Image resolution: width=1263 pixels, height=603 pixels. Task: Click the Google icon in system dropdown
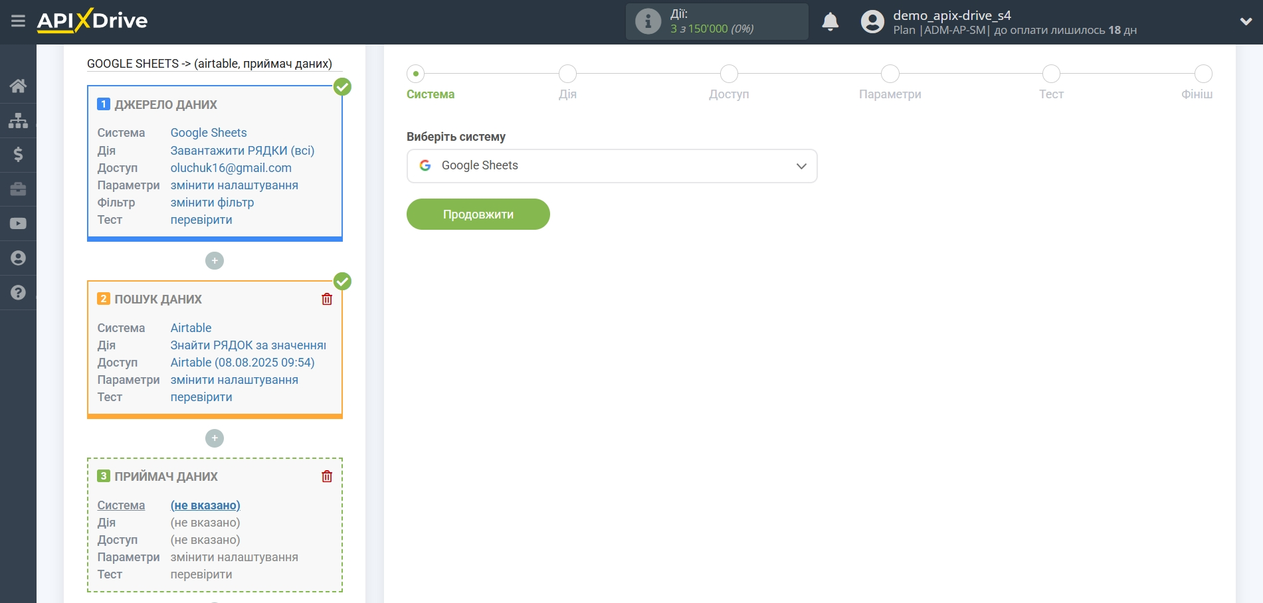click(x=425, y=165)
